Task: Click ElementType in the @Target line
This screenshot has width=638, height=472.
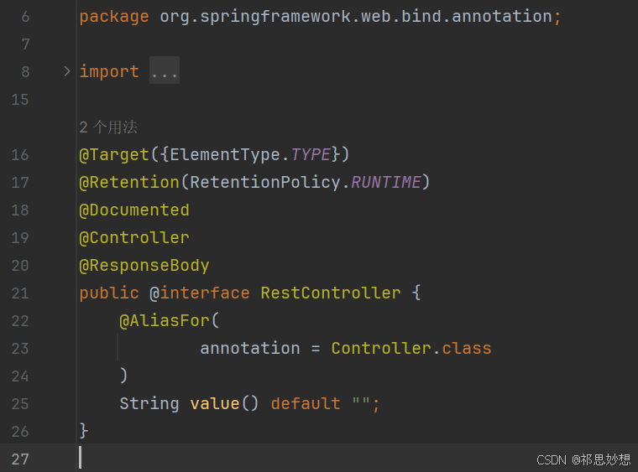Action: 225,155
